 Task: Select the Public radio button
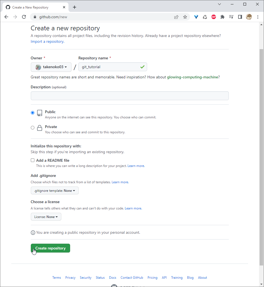(33, 113)
